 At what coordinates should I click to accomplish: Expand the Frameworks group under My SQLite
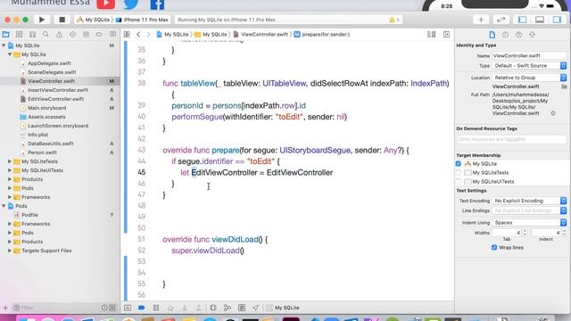coord(10,197)
